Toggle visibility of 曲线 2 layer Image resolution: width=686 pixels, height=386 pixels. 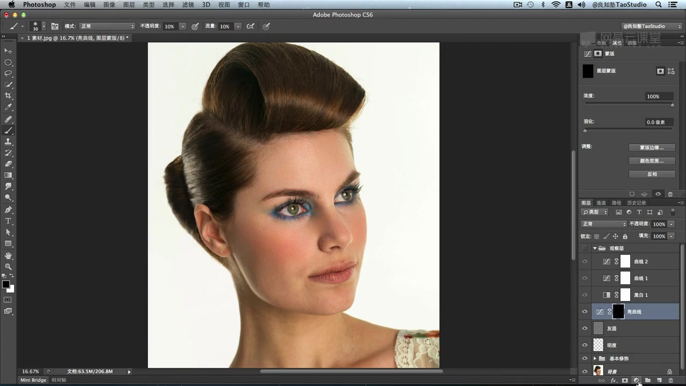click(585, 262)
